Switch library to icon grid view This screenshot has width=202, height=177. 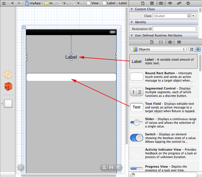pyautogui.click(x=192, y=49)
